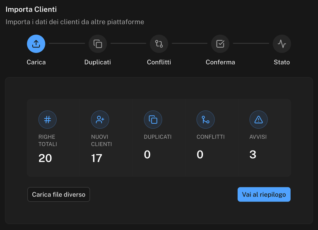Viewport: 318px width, 230px height.
Task: Click the Avvisi count 3
Action: [253, 154]
